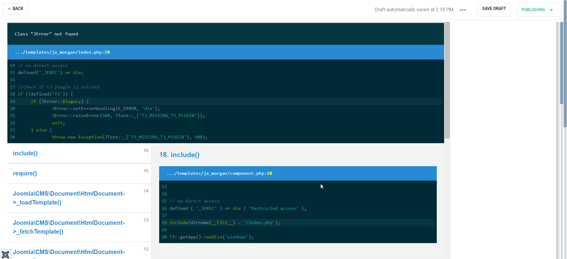Expand the Publishing dropdown
Viewport: 567px width, 259px height.
pos(538,10)
